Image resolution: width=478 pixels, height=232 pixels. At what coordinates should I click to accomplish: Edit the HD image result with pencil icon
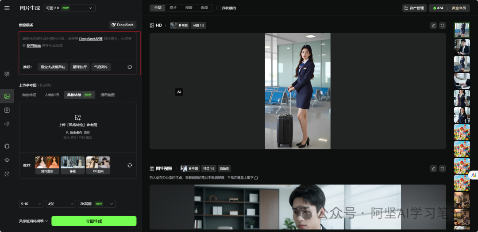click(x=433, y=26)
